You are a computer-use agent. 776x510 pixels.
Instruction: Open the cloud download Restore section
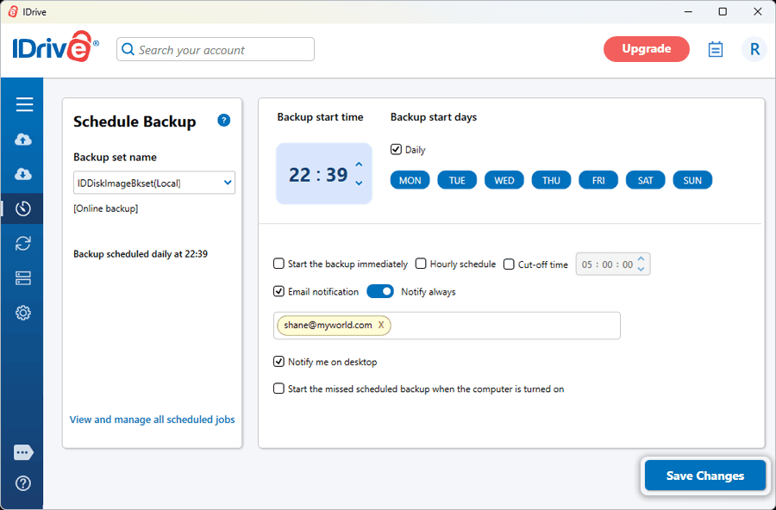(x=23, y=174)
